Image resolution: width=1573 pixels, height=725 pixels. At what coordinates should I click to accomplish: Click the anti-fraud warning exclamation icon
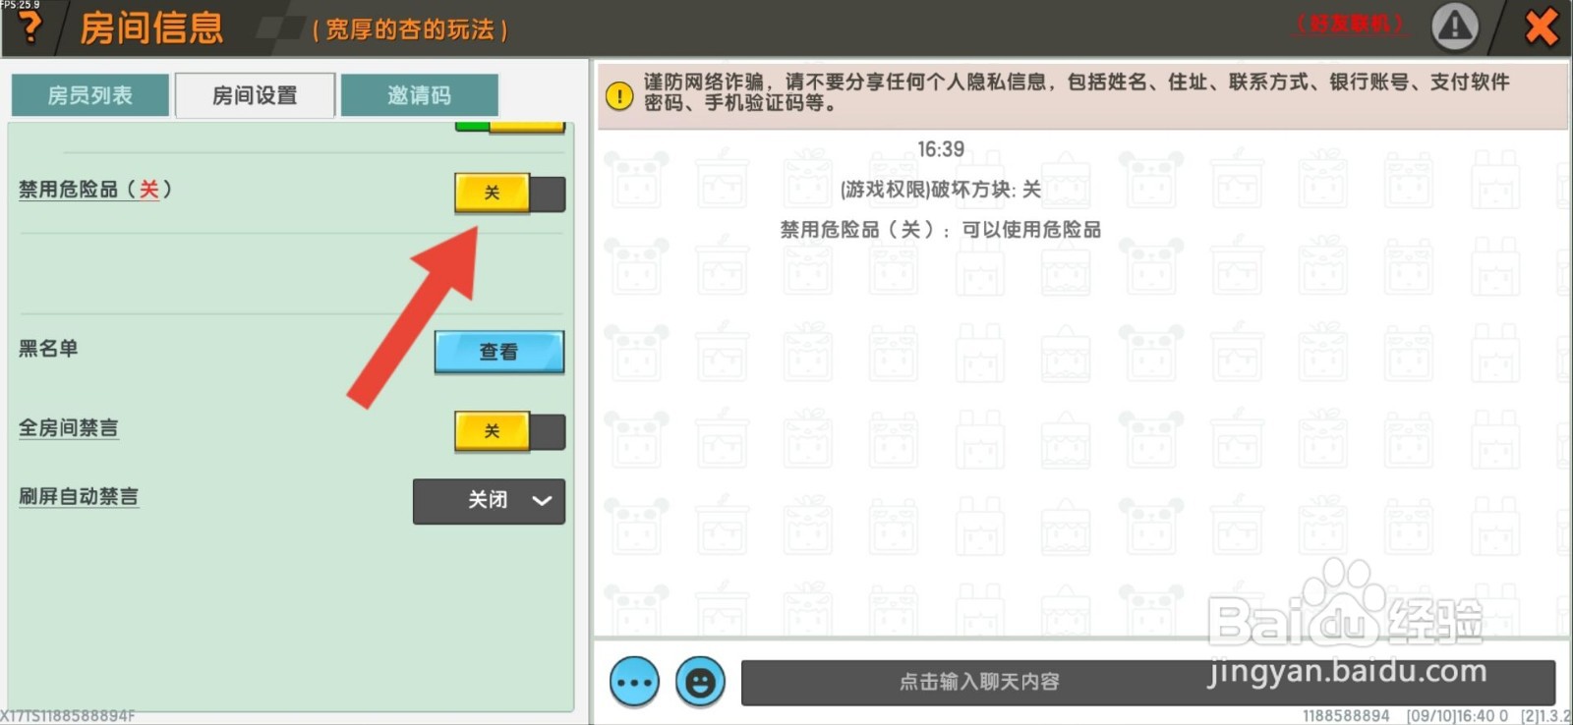click(x=619, y=96)
